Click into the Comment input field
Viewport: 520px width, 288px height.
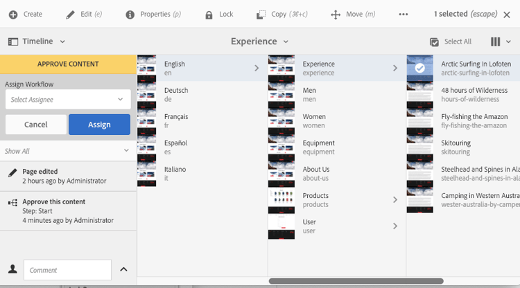pos(68,270)
